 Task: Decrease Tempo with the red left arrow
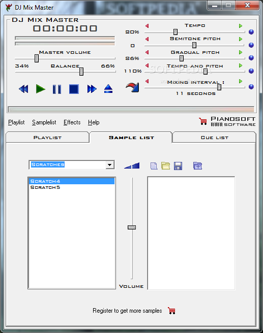point(147,26)
